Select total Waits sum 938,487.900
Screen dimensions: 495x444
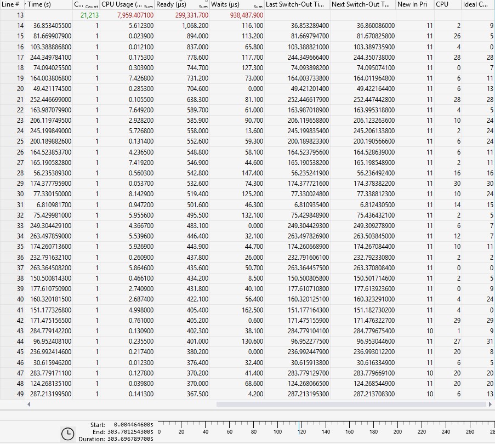[x=247, y=15]
